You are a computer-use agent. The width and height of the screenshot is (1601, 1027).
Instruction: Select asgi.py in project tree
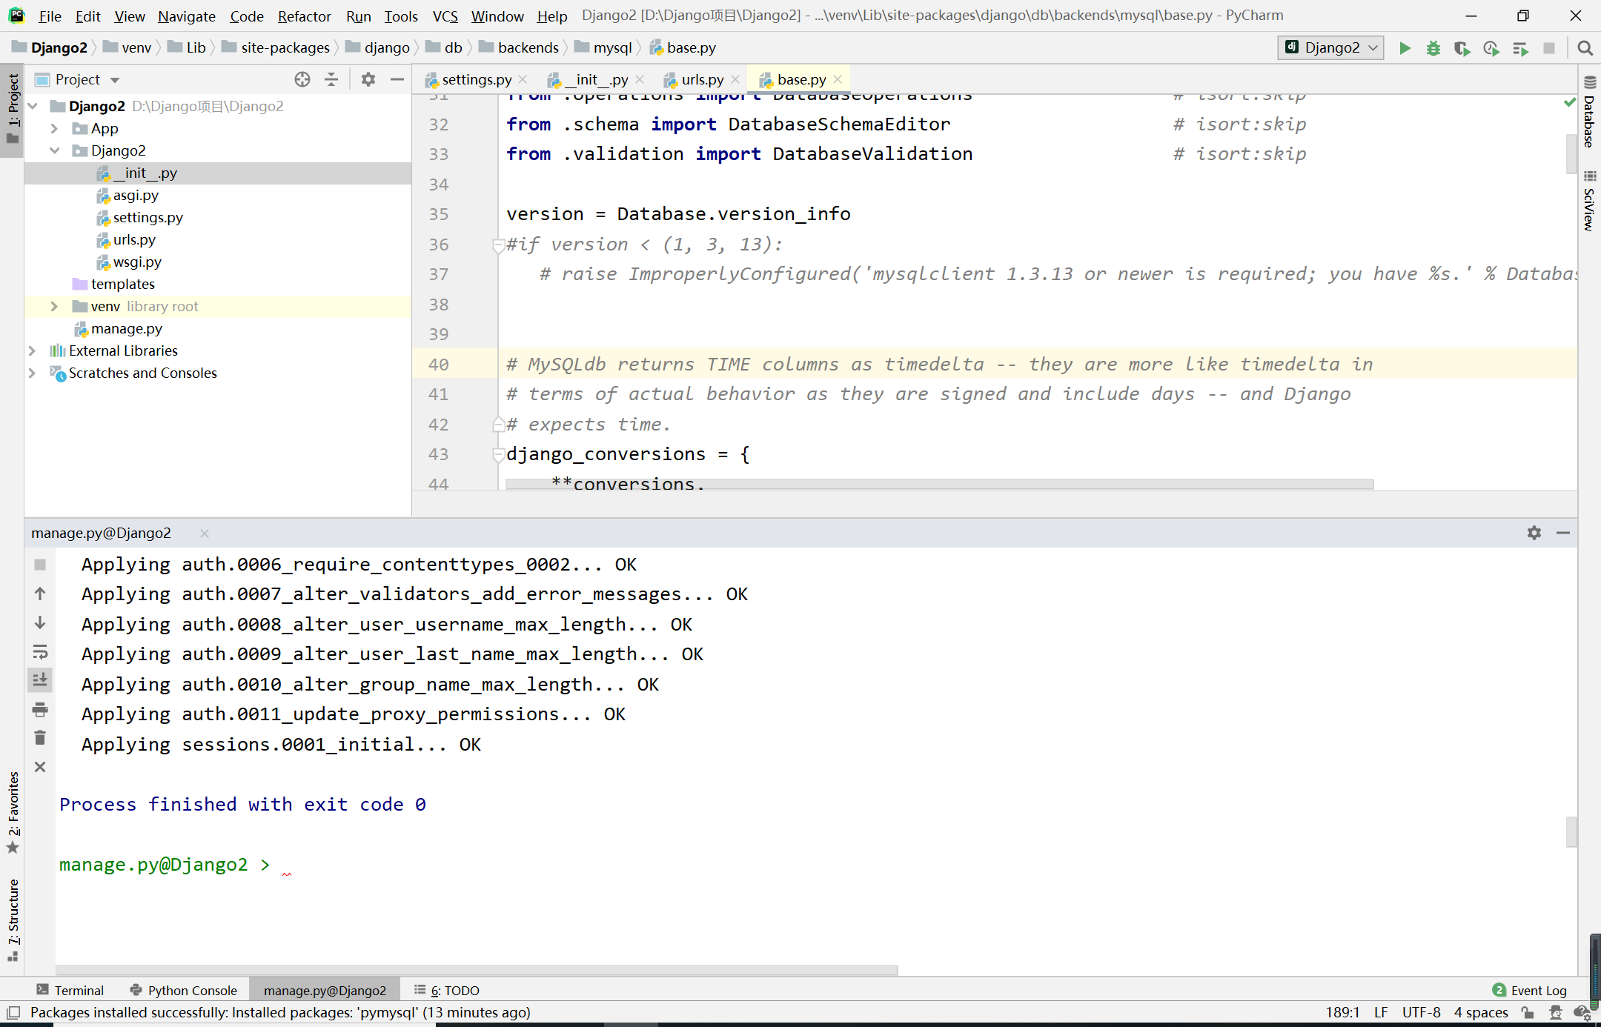pos(136,195)
